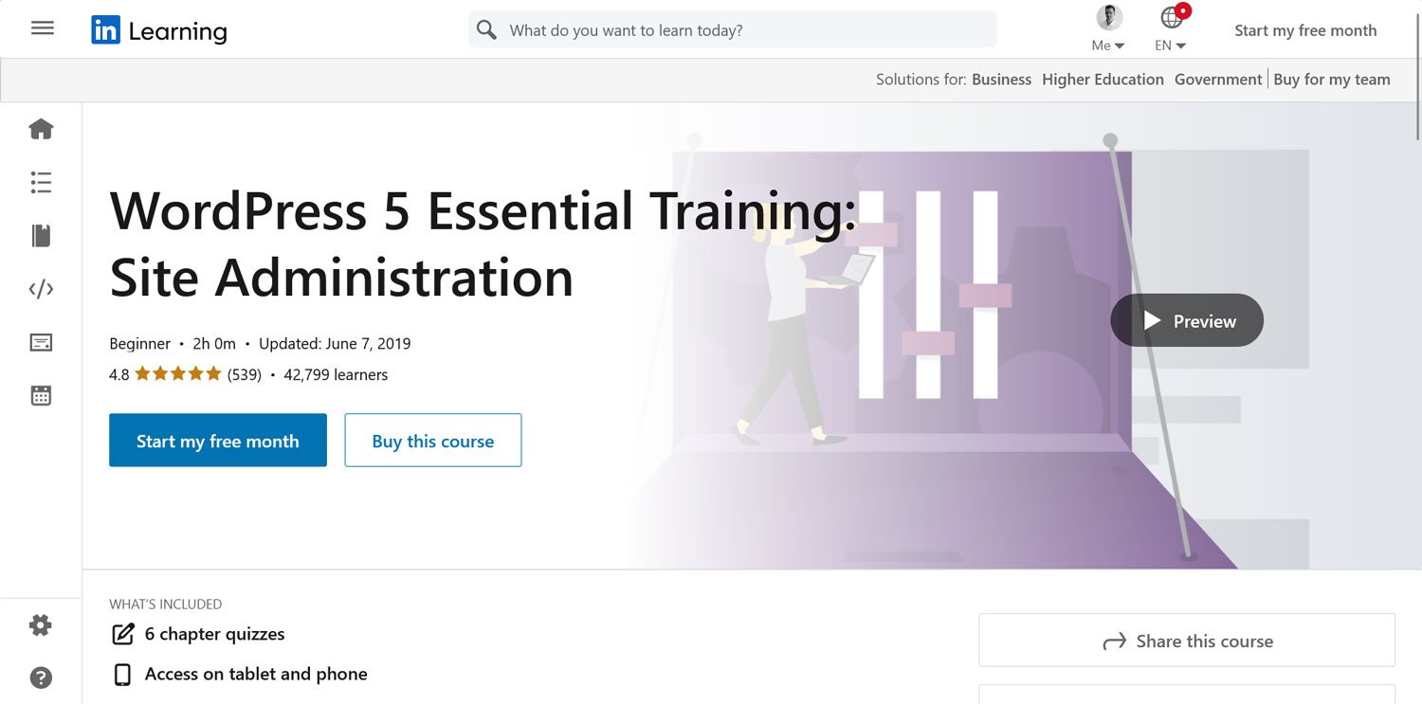Open the book icon in sidebar
This screenshot has width=1422, height=704.
coord(41,236)
